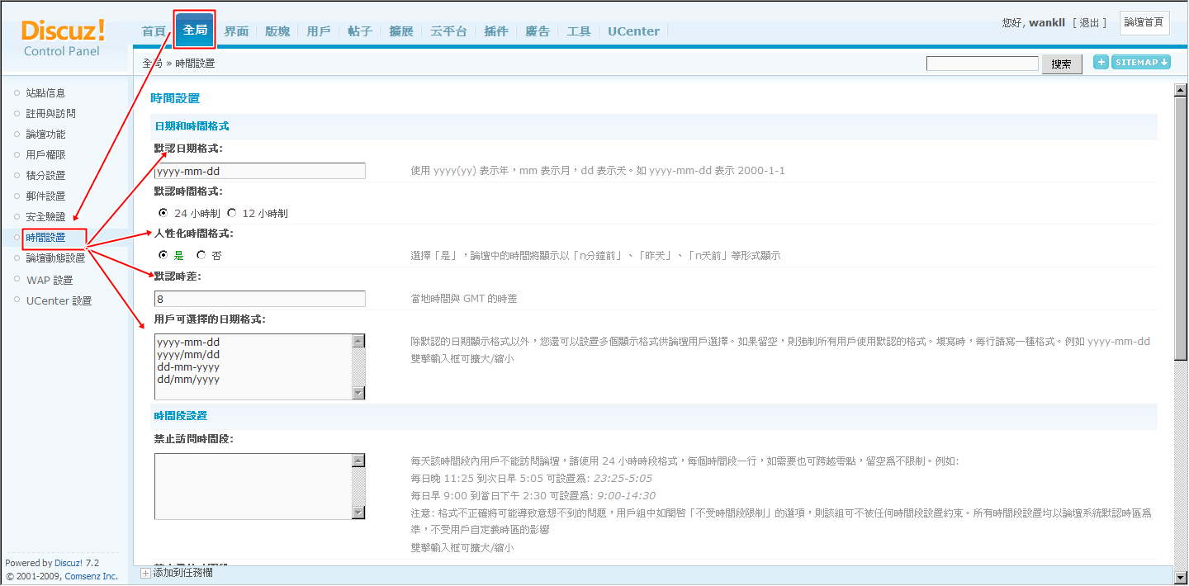
Task: Open 論壇動態設置 in the sidebar
Action: pyautogui.click(x=55, y=258)
